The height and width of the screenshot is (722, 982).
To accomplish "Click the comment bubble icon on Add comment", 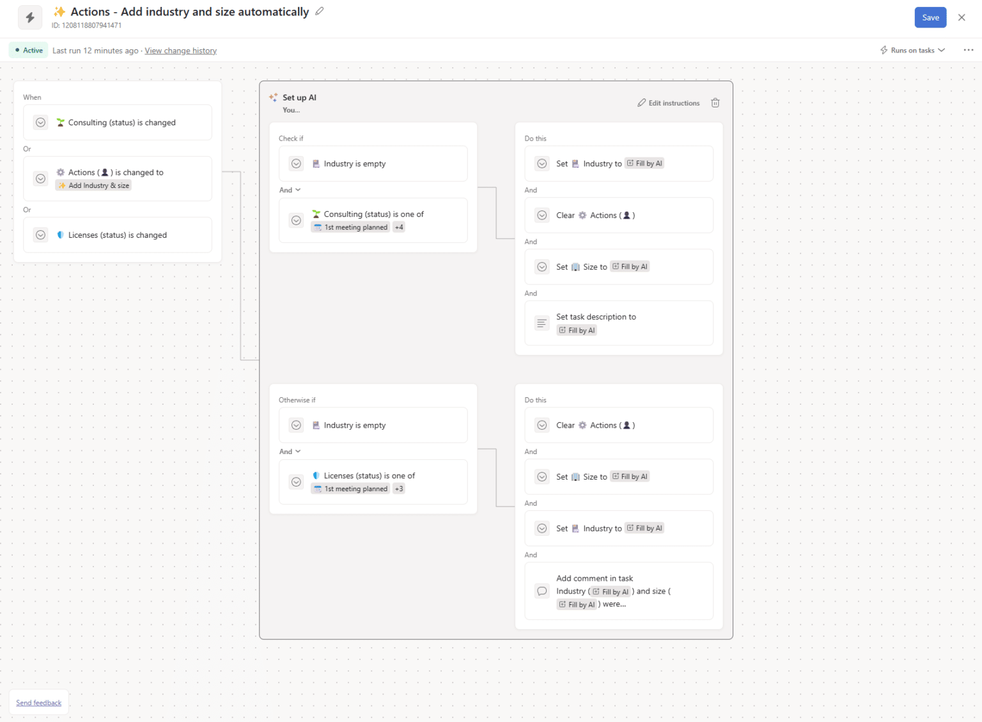I will point(542,592).
